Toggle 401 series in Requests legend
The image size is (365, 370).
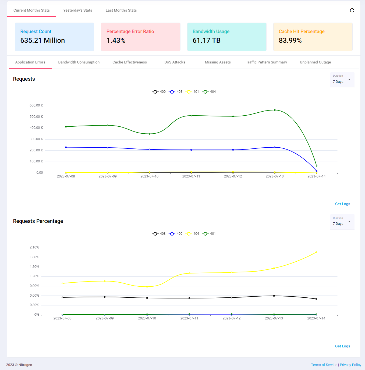[192, 92]
